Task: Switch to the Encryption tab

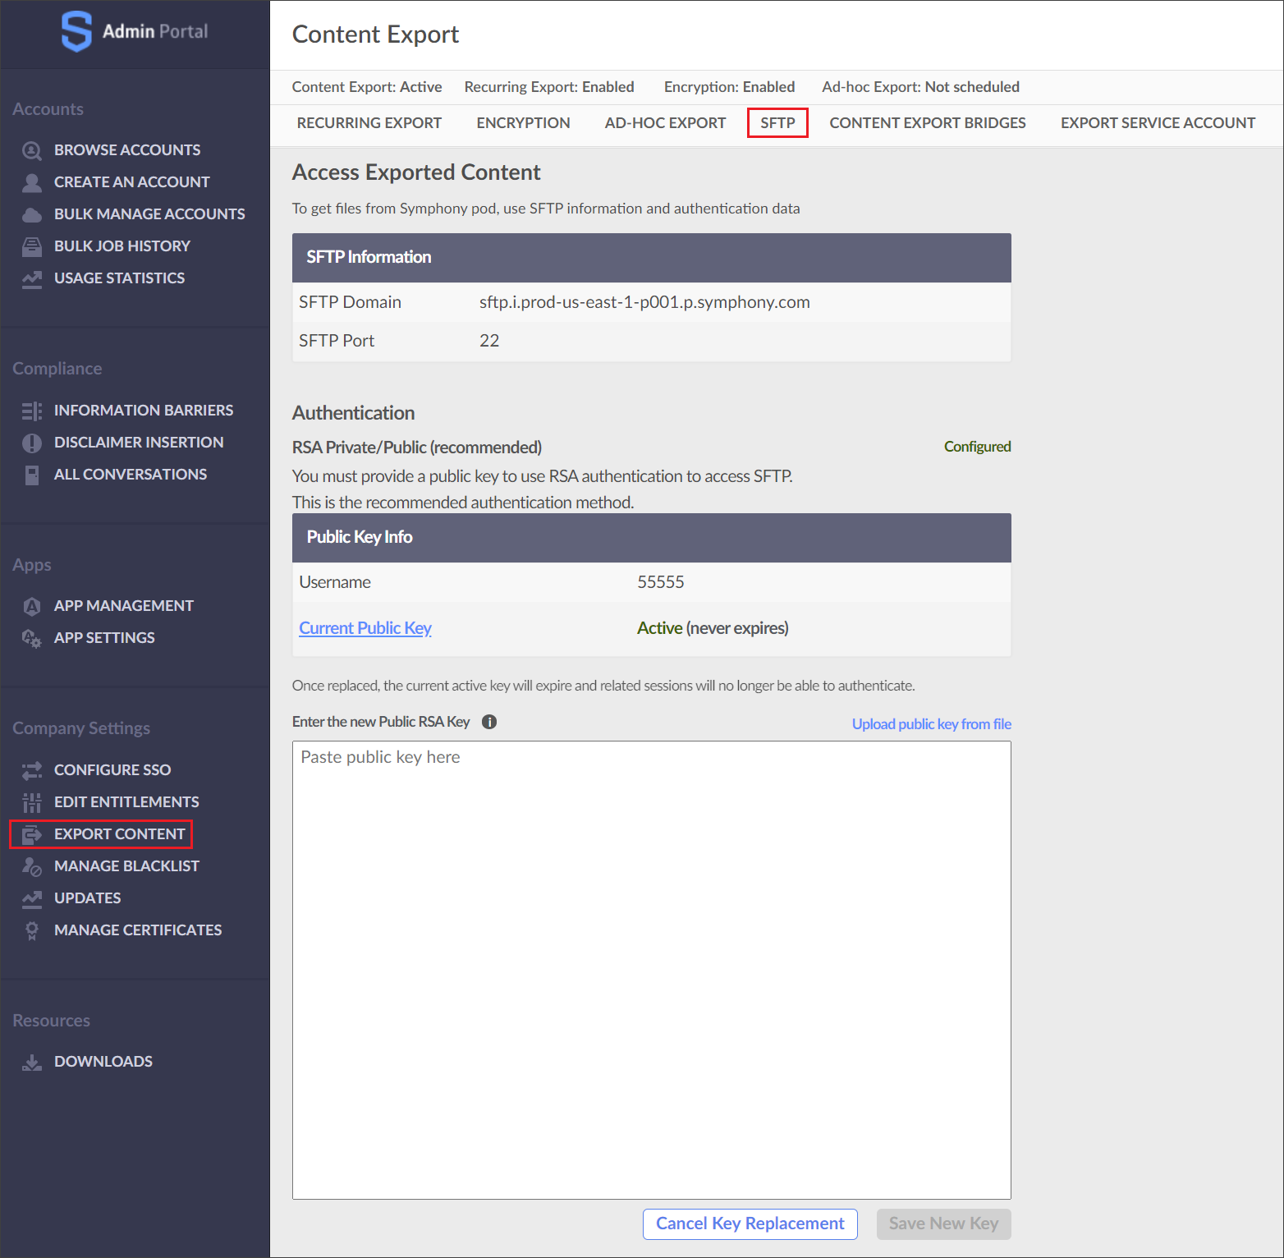Action: tap(523, 123)
